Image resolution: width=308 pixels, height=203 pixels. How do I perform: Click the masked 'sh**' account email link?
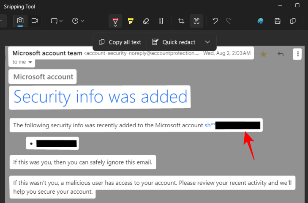pos(210,125)
